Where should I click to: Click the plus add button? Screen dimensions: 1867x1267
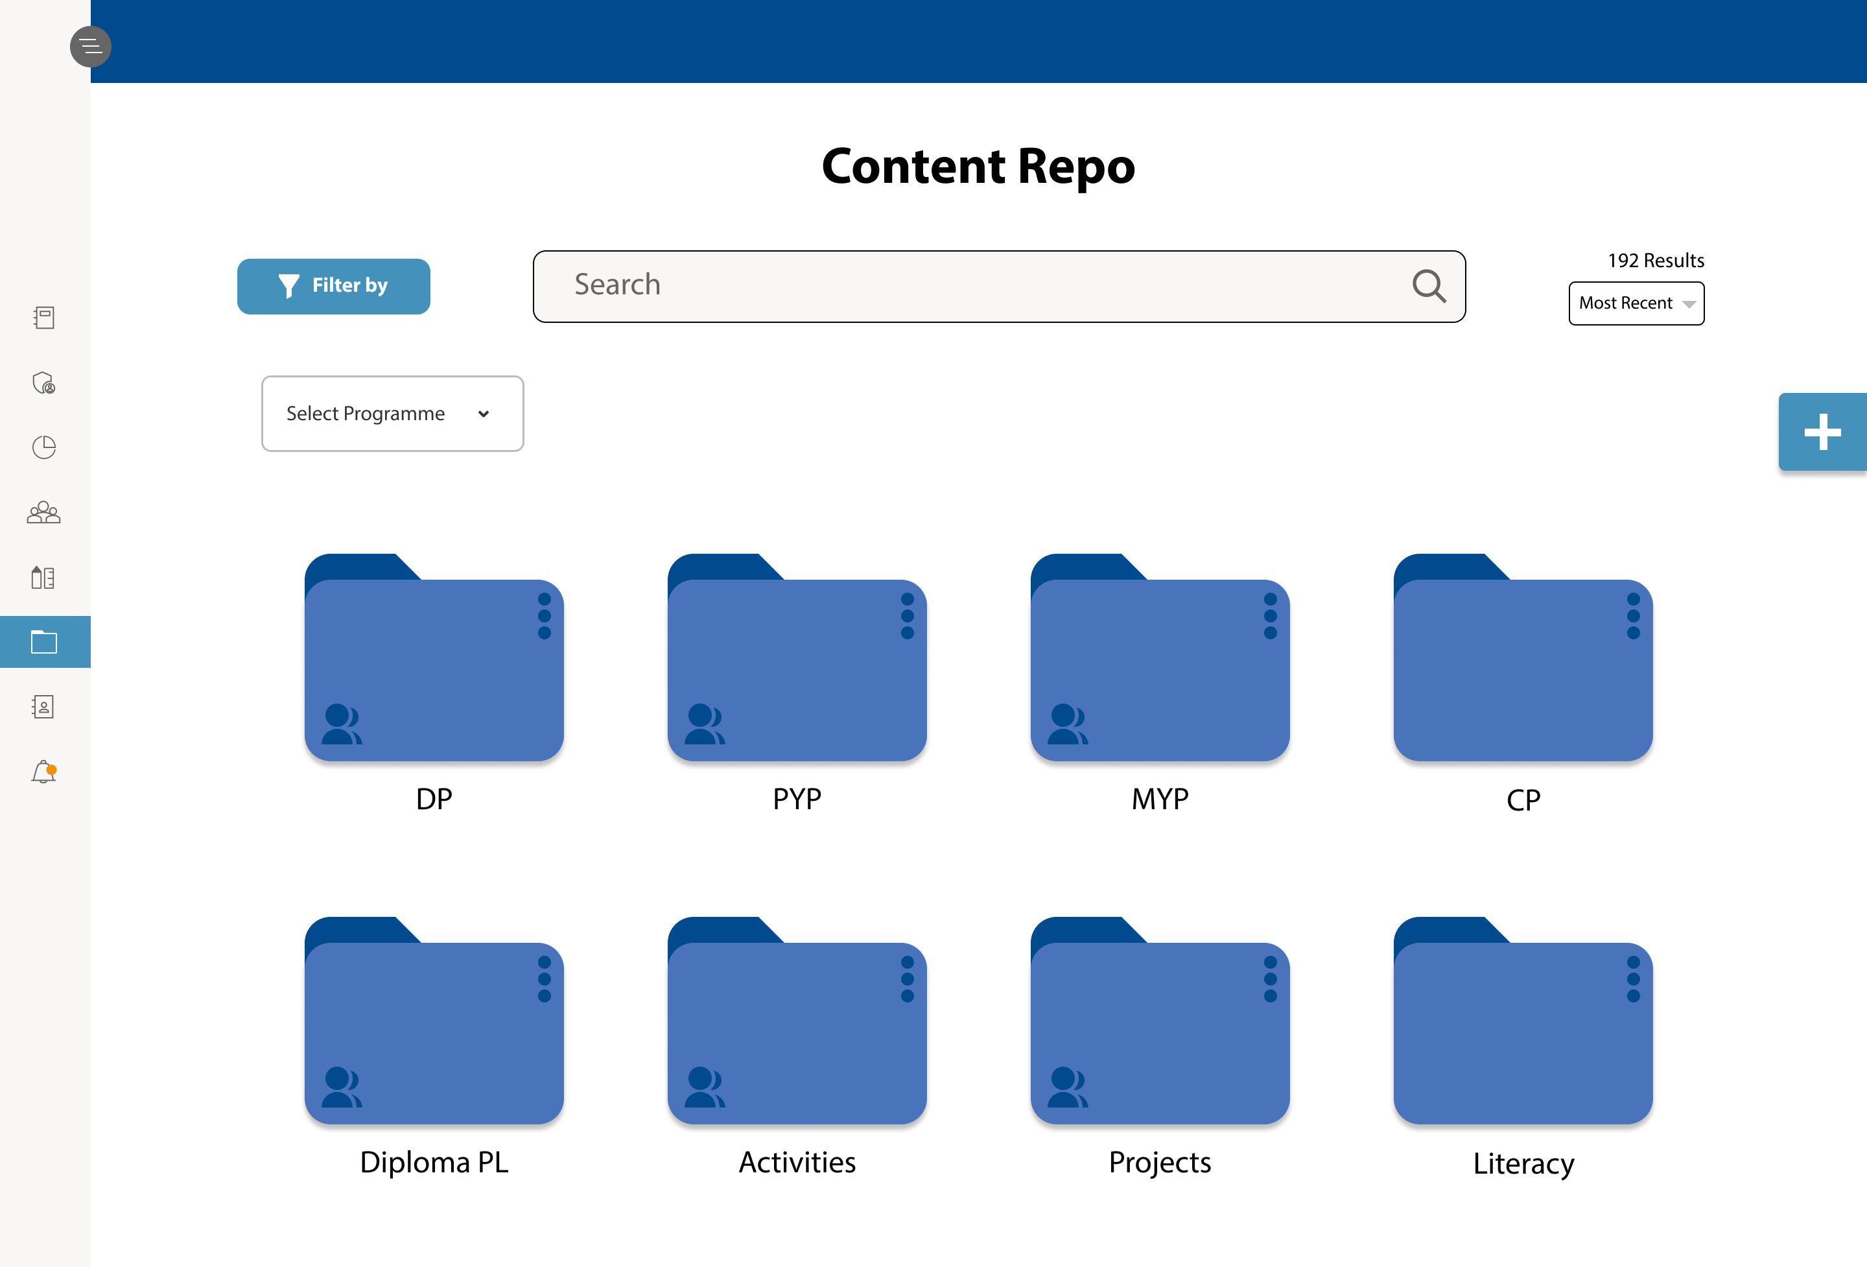(x=1822, y=432)
